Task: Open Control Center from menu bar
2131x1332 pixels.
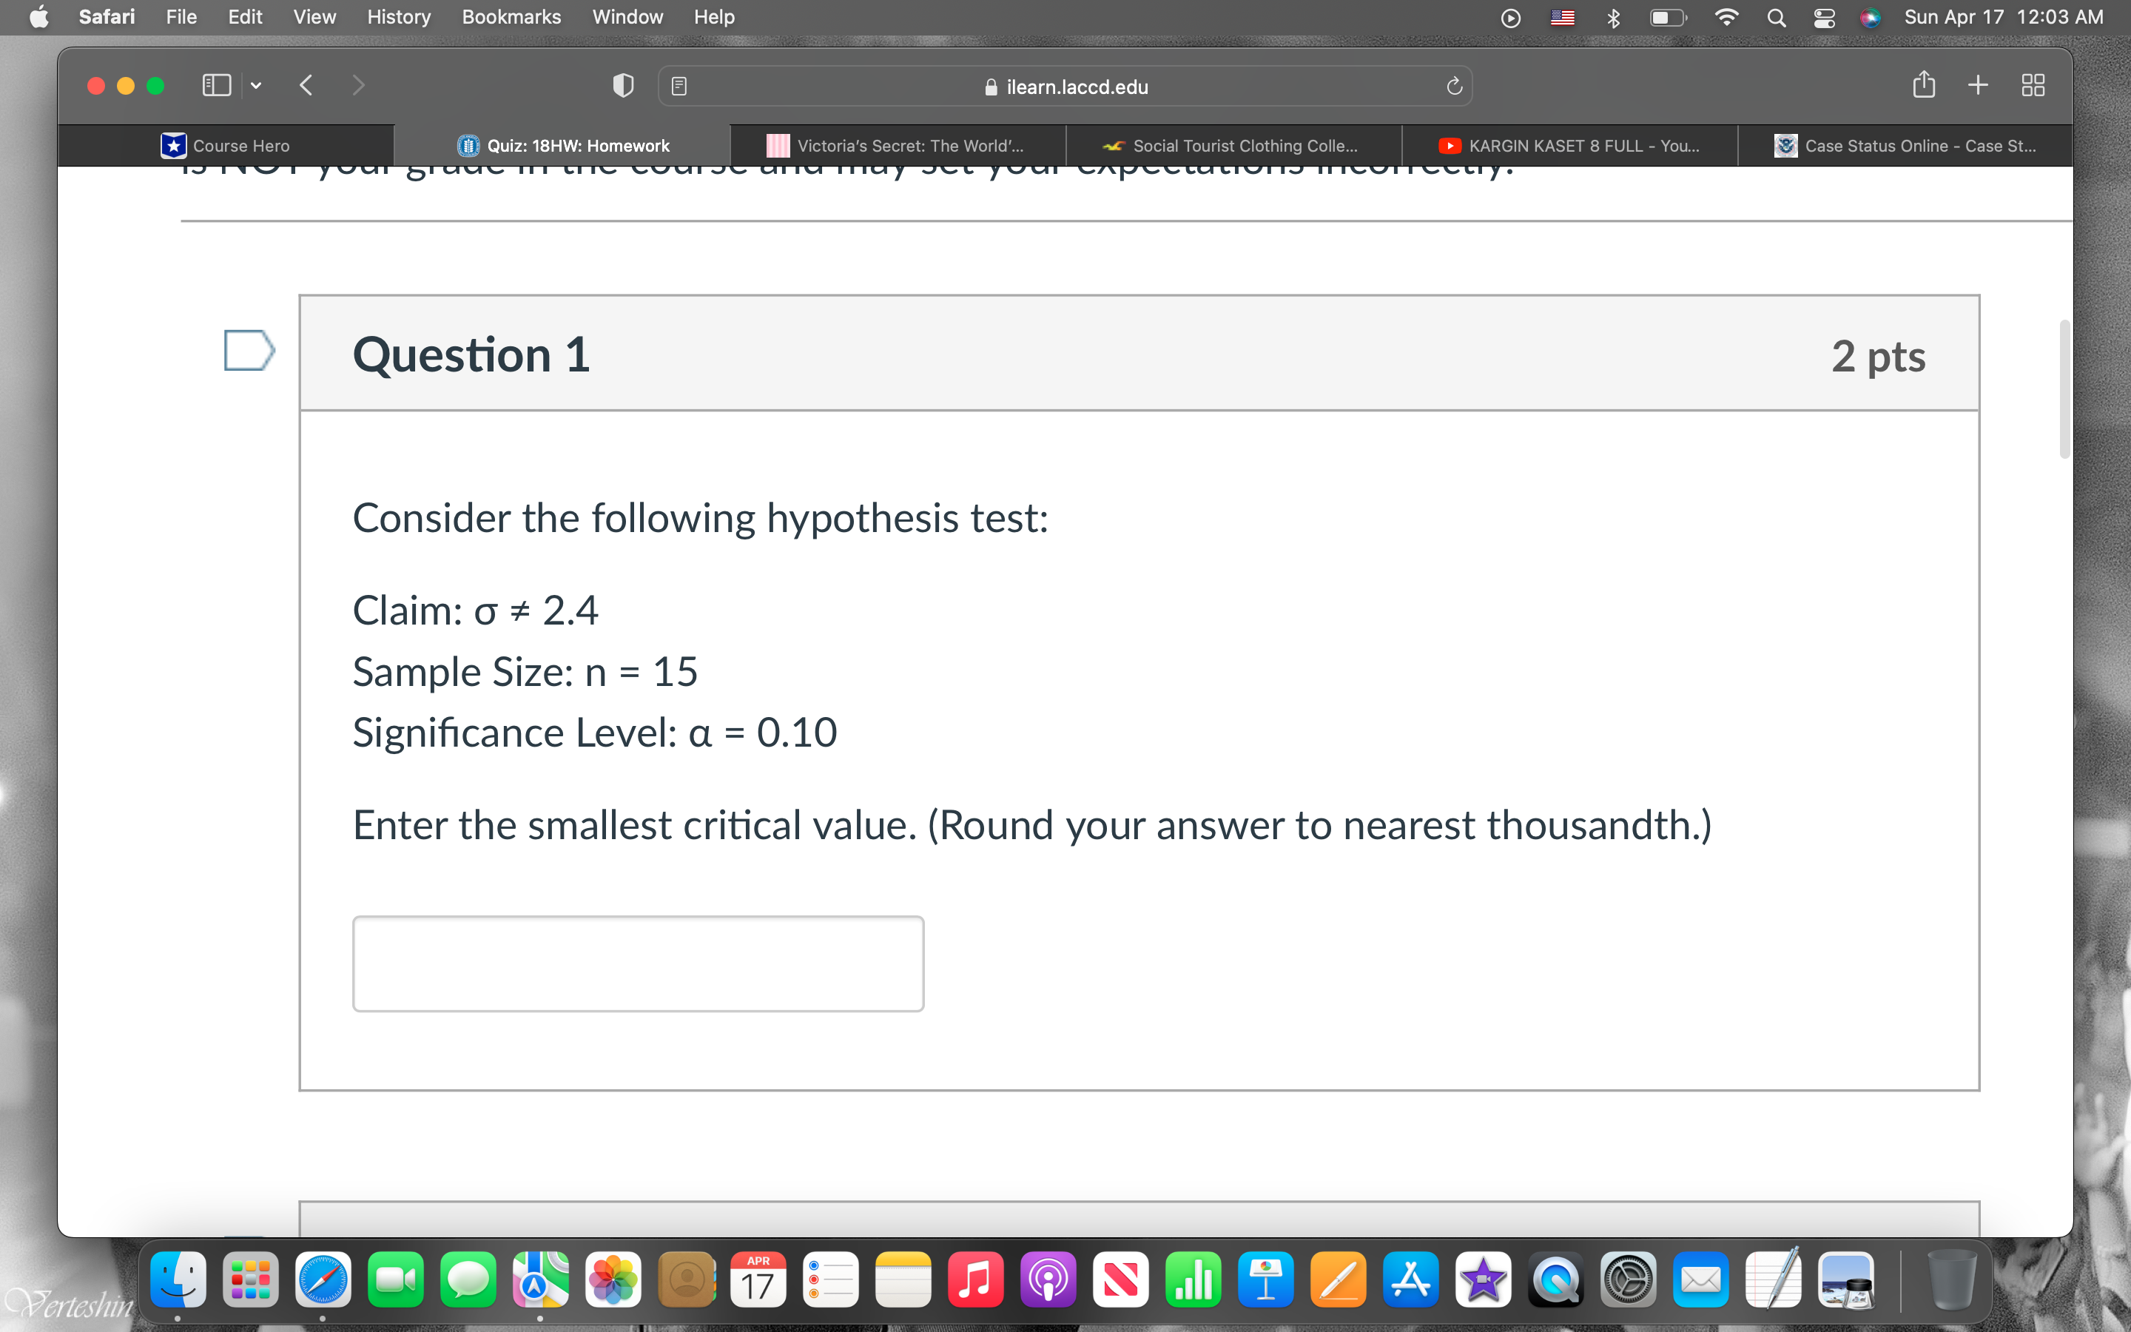Action: point(1824,17)
